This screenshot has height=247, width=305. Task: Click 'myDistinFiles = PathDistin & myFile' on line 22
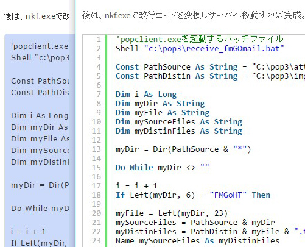click(210, 232)
